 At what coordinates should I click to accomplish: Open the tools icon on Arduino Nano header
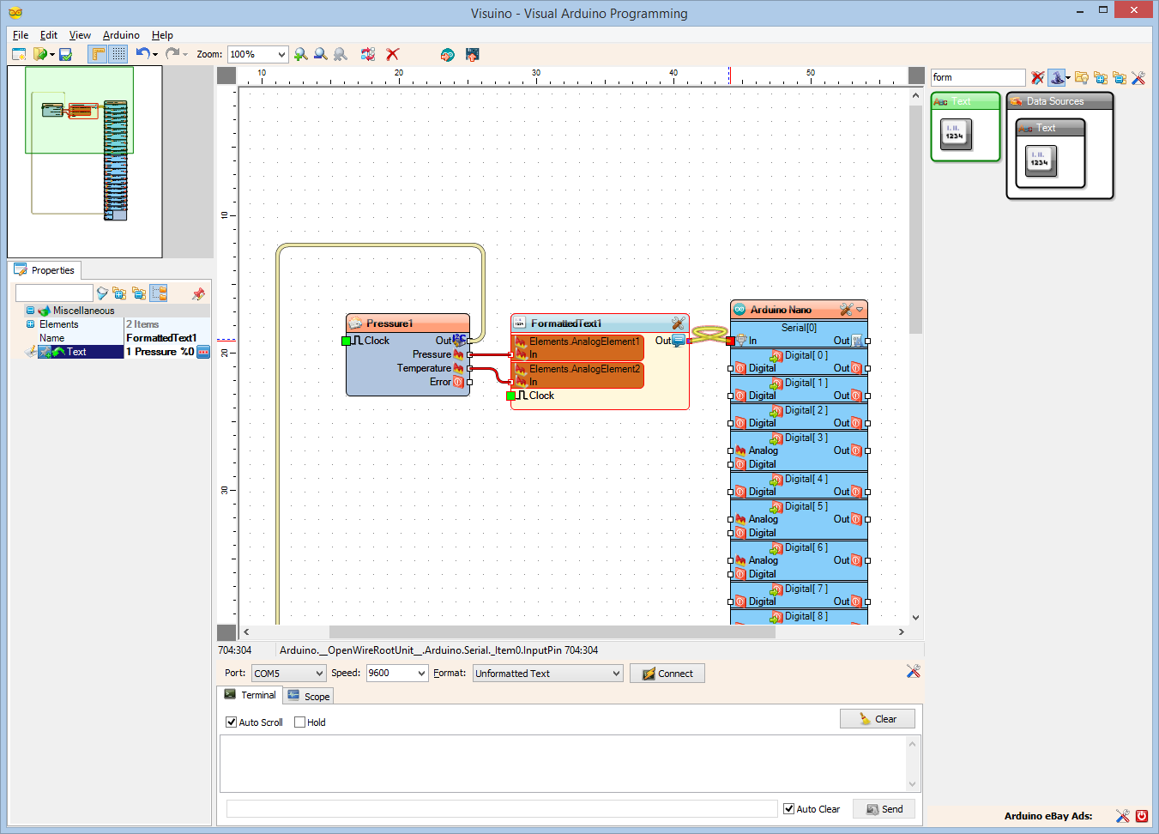click(846, 310)
